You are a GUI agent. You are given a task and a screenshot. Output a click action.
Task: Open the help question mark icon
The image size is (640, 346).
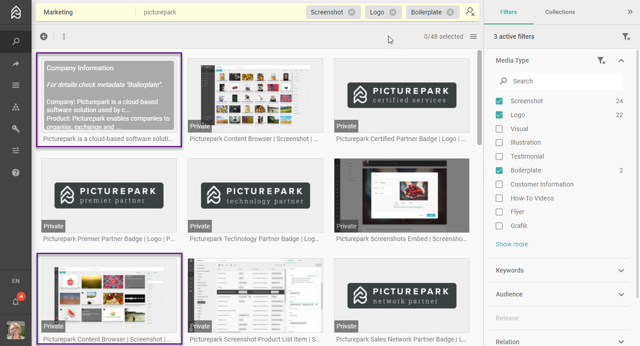[16, 173]
